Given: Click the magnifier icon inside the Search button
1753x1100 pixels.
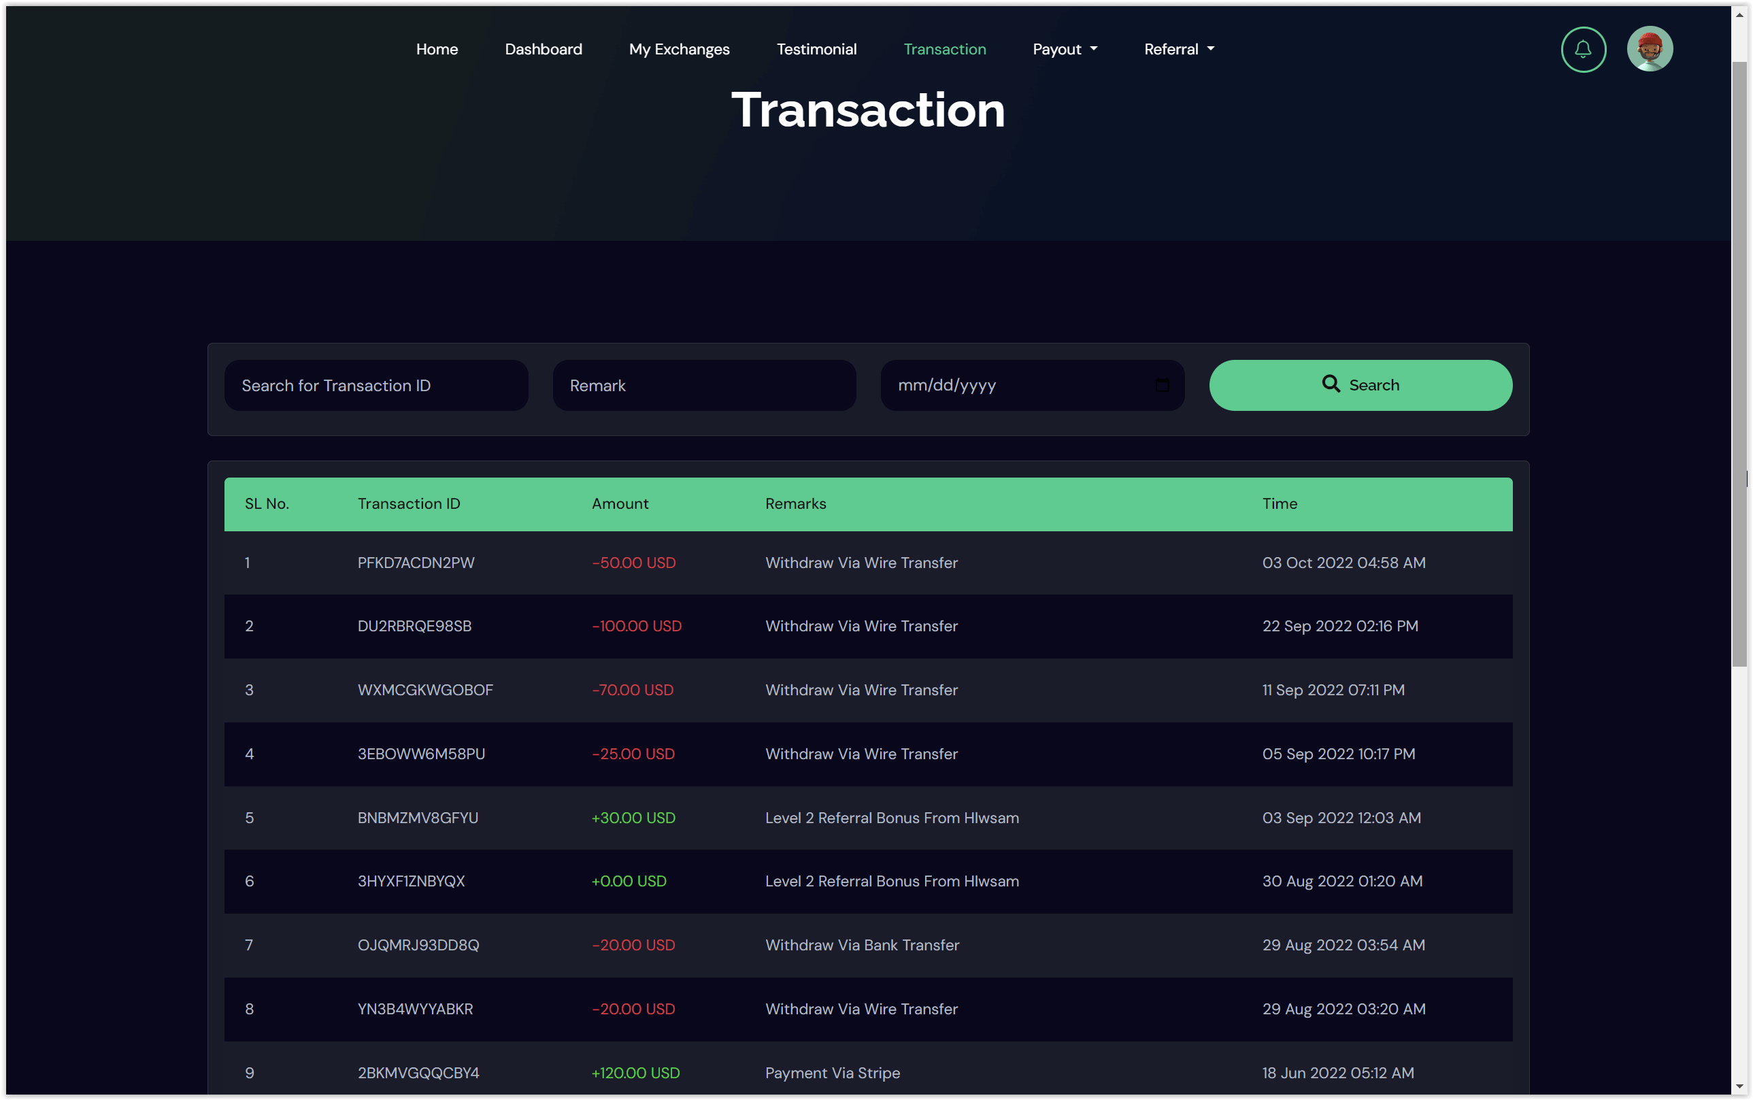Looking at the screenshot, I should (1331, 384).
